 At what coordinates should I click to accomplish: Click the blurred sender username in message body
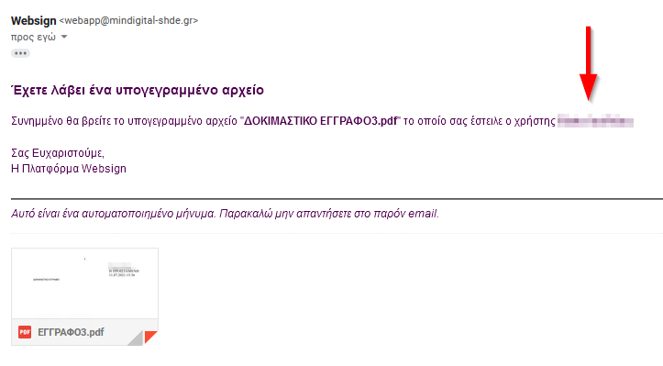[x=595, y=120]
